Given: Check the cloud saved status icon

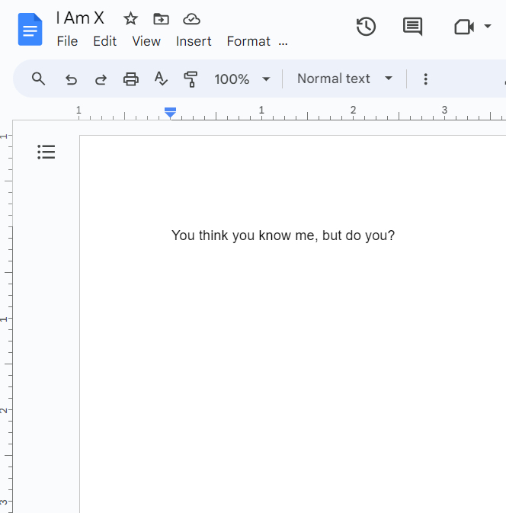Looking at the screenshot, I should (x=192, y=19).
